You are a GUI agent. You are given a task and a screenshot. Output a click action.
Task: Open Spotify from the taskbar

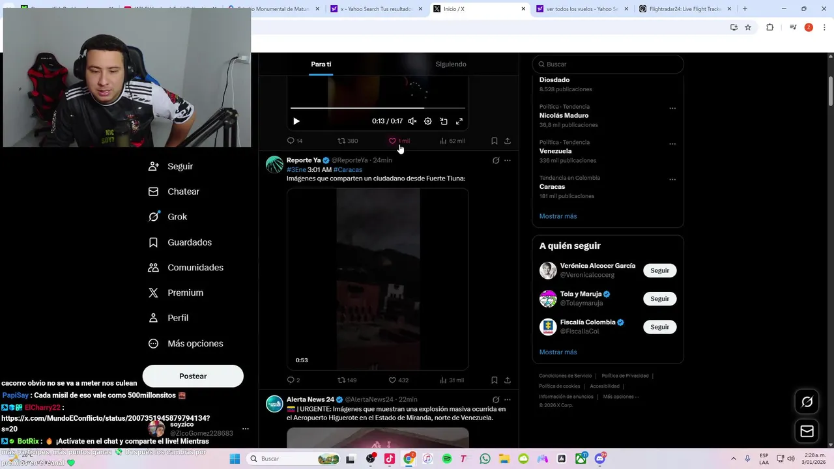[447, 459]
